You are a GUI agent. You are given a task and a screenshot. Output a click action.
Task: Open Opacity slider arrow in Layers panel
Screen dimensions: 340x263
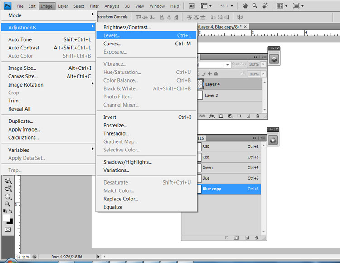[x=263, y=64]
